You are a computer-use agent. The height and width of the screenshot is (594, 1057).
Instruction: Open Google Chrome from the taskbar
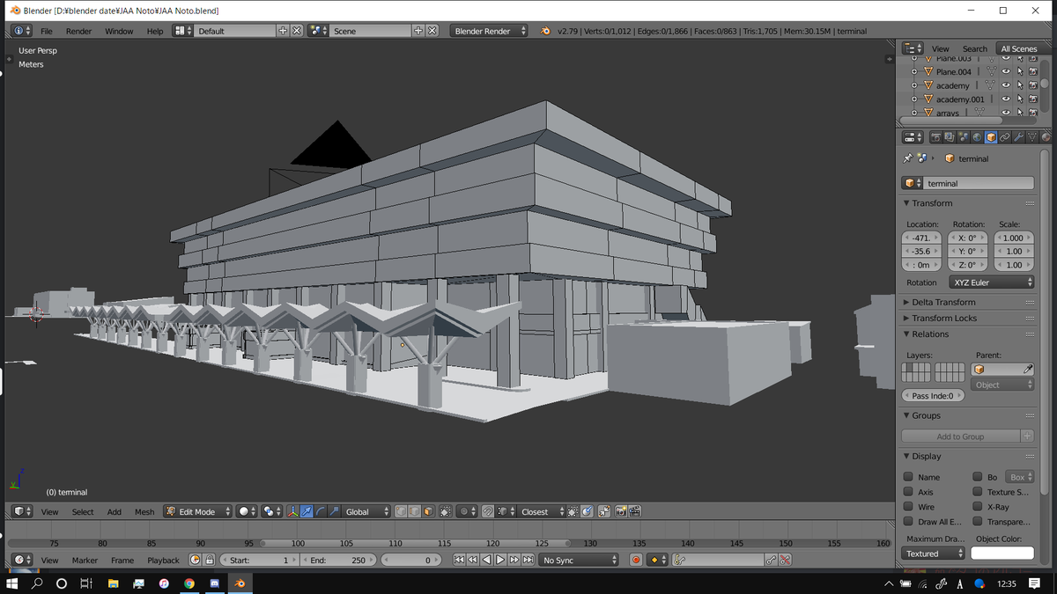[189, 583]
